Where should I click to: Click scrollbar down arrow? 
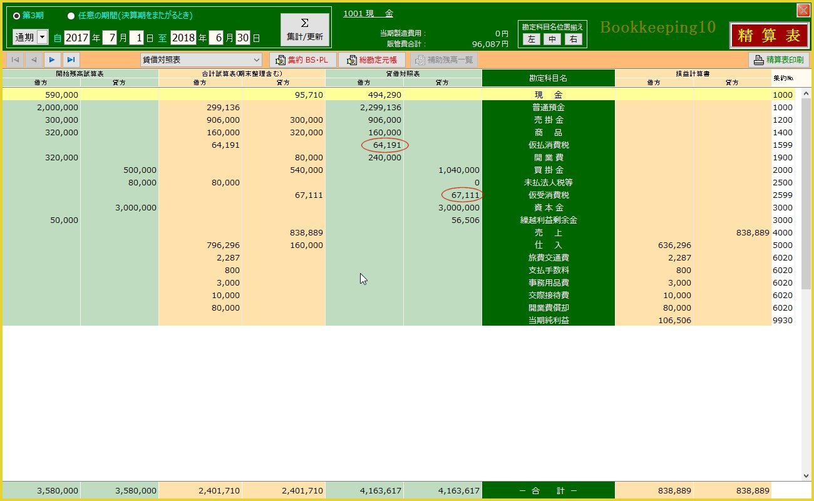click(x=806, y=476)
